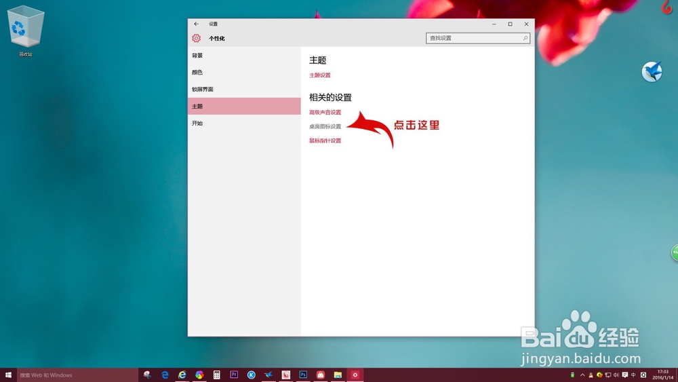The width and height of the screenshot is (678, 382).
Task: Select 颜色 in the sidebar
Action: click(244, 72)
